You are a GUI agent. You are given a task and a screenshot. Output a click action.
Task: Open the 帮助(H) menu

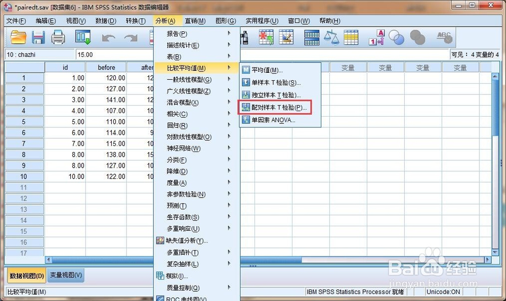(x=330, y=21)
